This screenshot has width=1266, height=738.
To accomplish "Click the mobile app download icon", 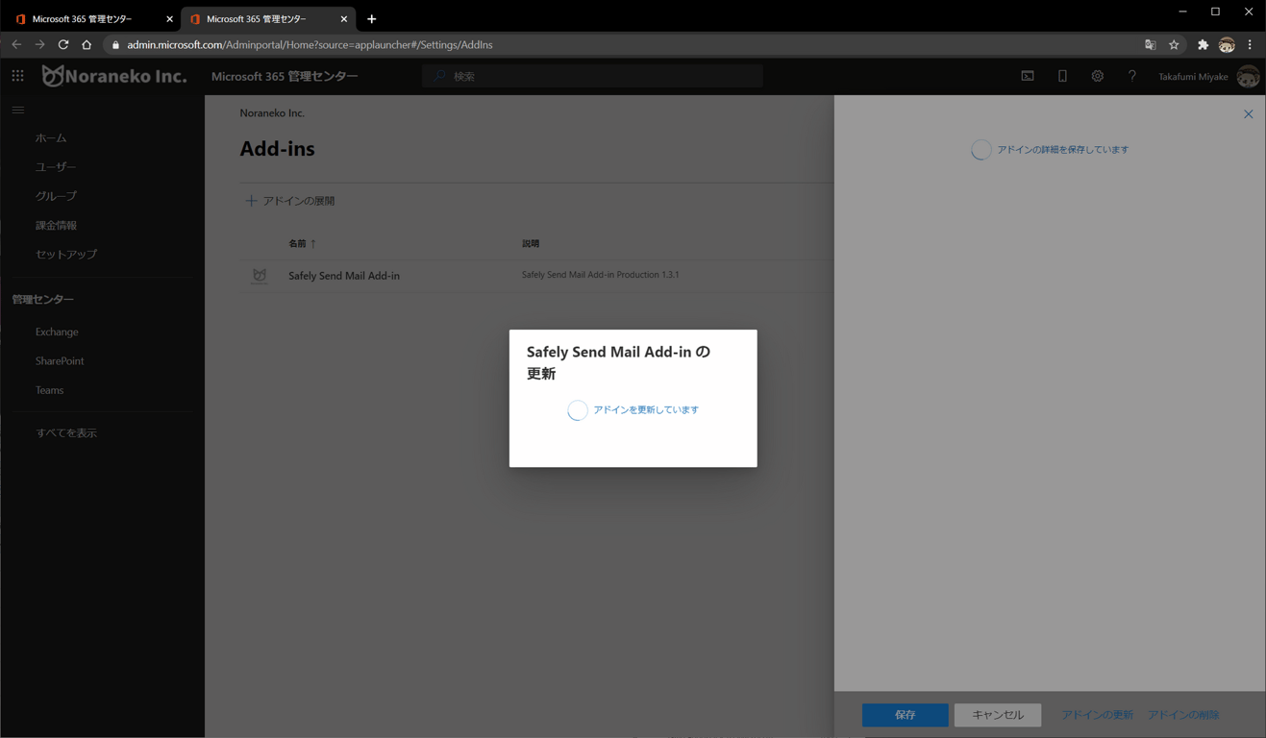I will pos(1062,76).
